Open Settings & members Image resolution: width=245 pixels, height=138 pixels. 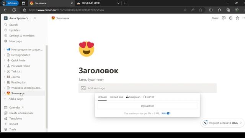point(22,36)
